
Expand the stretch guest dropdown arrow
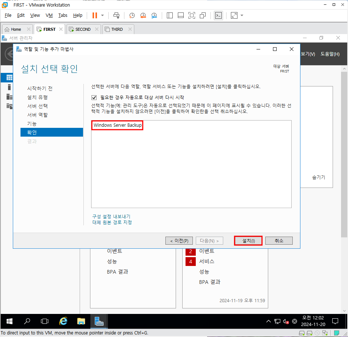pyautogui.click(x=242, y=15)
